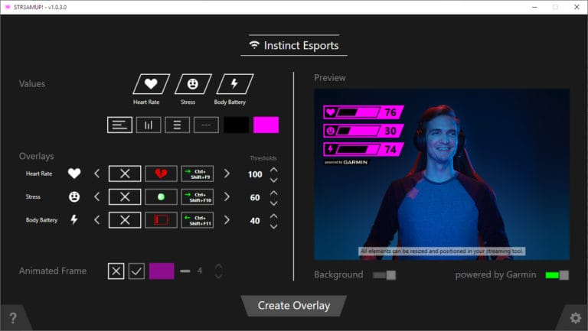Open settings with the gear icon

tap(575, 317)
